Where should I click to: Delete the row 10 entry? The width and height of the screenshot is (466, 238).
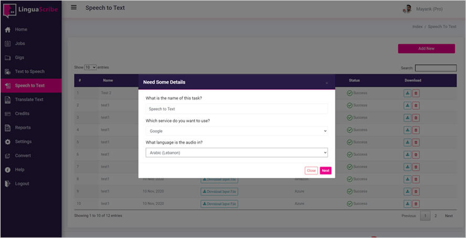coord(416,203)
